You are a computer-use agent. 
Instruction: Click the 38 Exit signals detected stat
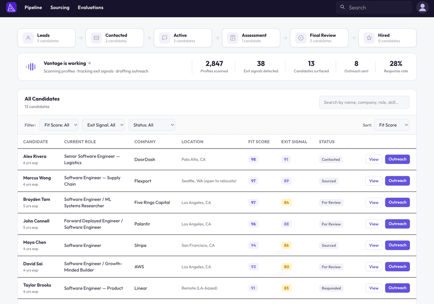[261, 67]
